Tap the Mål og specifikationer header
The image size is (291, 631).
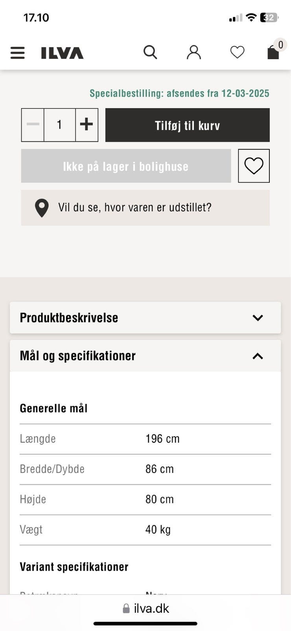pos(78,356)
